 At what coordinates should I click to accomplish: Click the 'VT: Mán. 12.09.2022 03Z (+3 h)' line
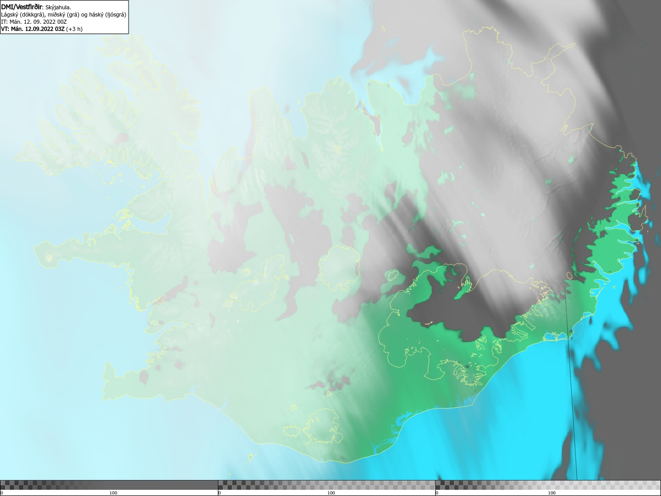(41, 29)
